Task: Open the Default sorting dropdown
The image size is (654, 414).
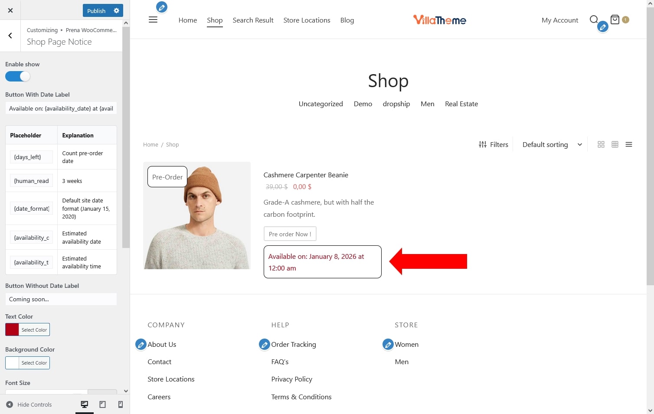Action: click(x=552, y=145)
